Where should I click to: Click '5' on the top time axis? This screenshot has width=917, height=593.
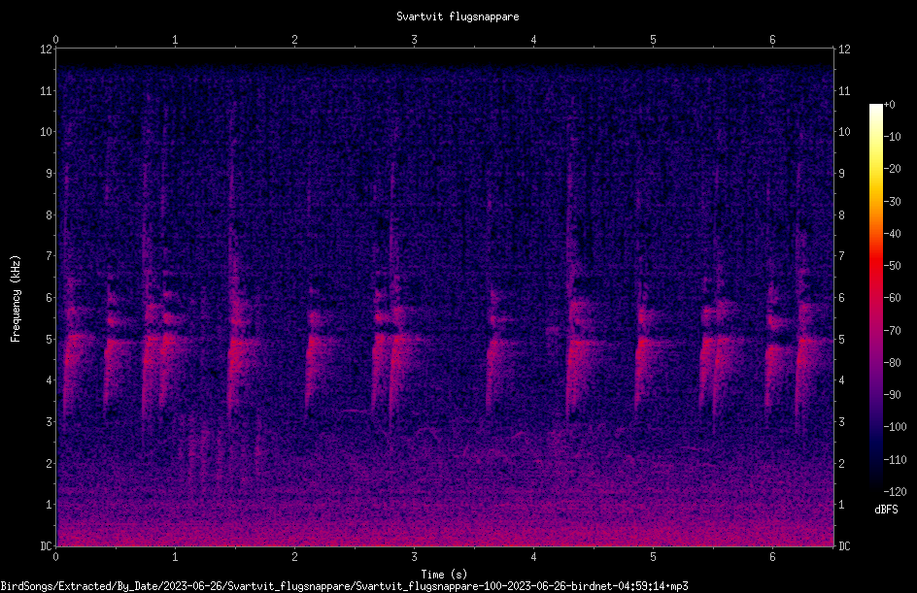pyautogui.click(x=653, y=40)
